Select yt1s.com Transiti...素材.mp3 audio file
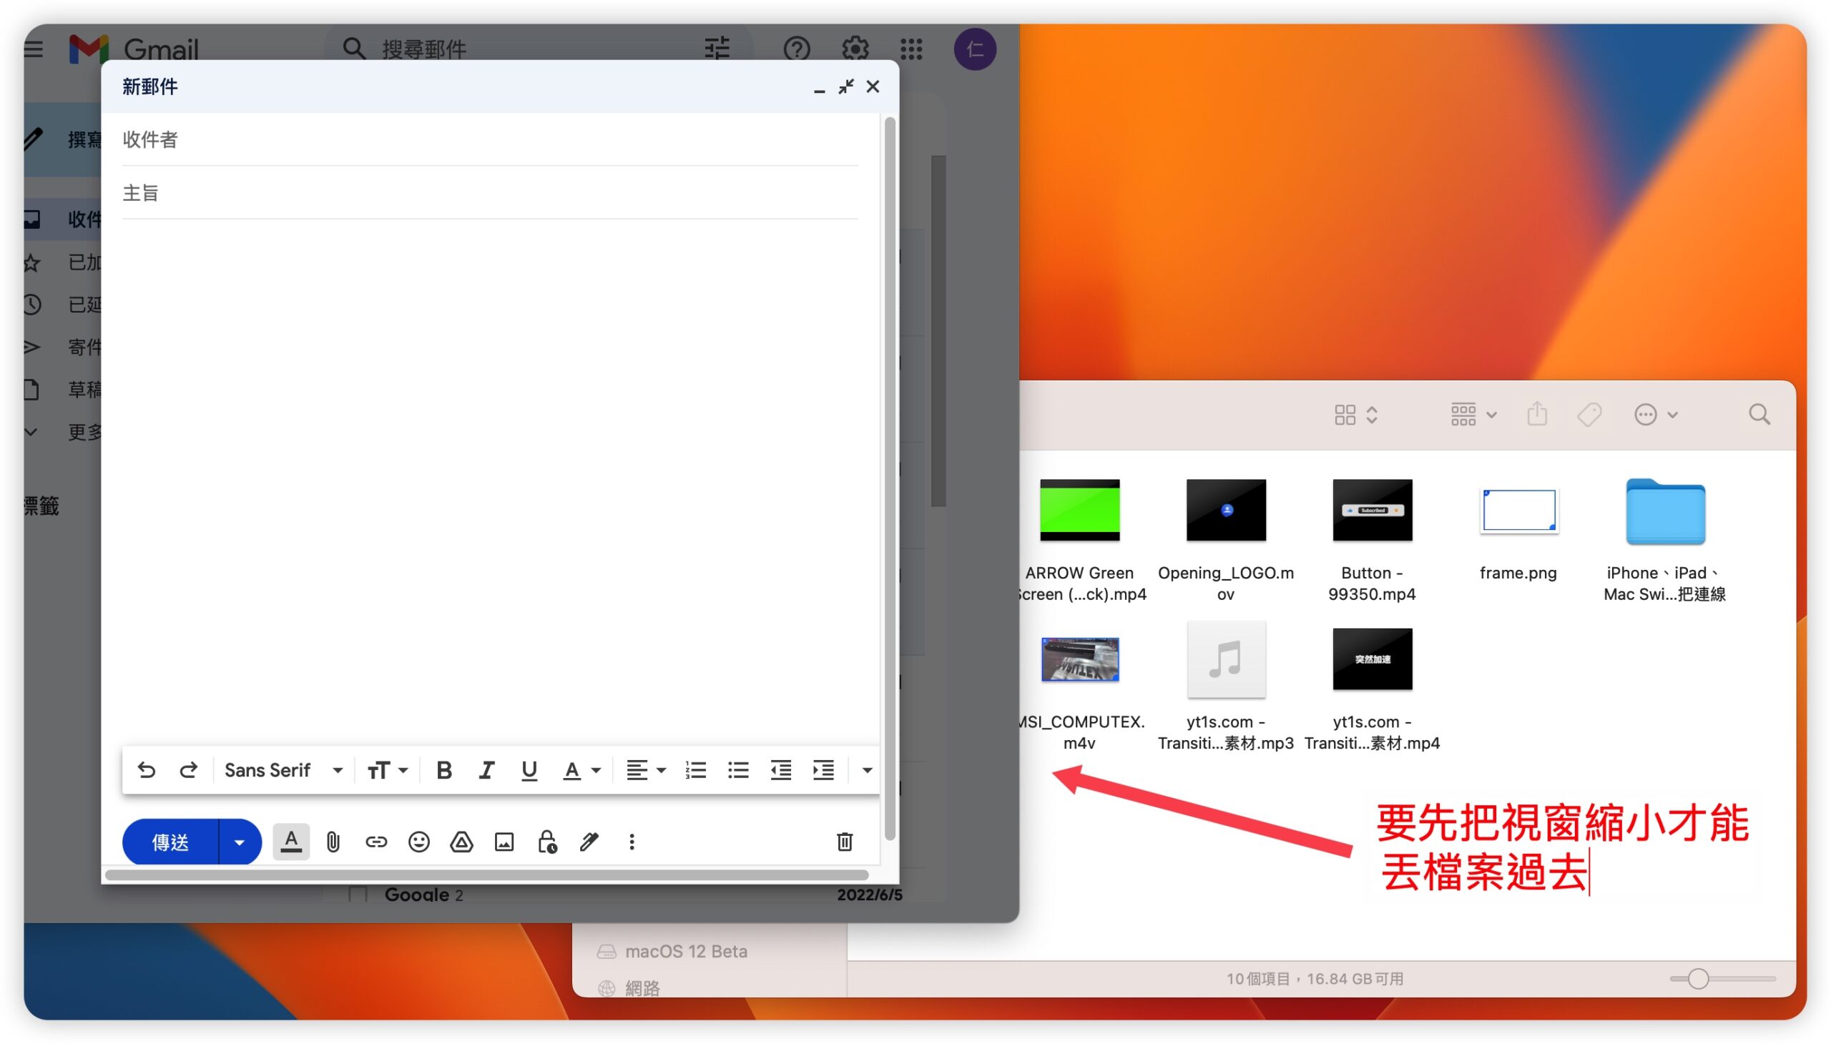 (x=1226, y=659)
